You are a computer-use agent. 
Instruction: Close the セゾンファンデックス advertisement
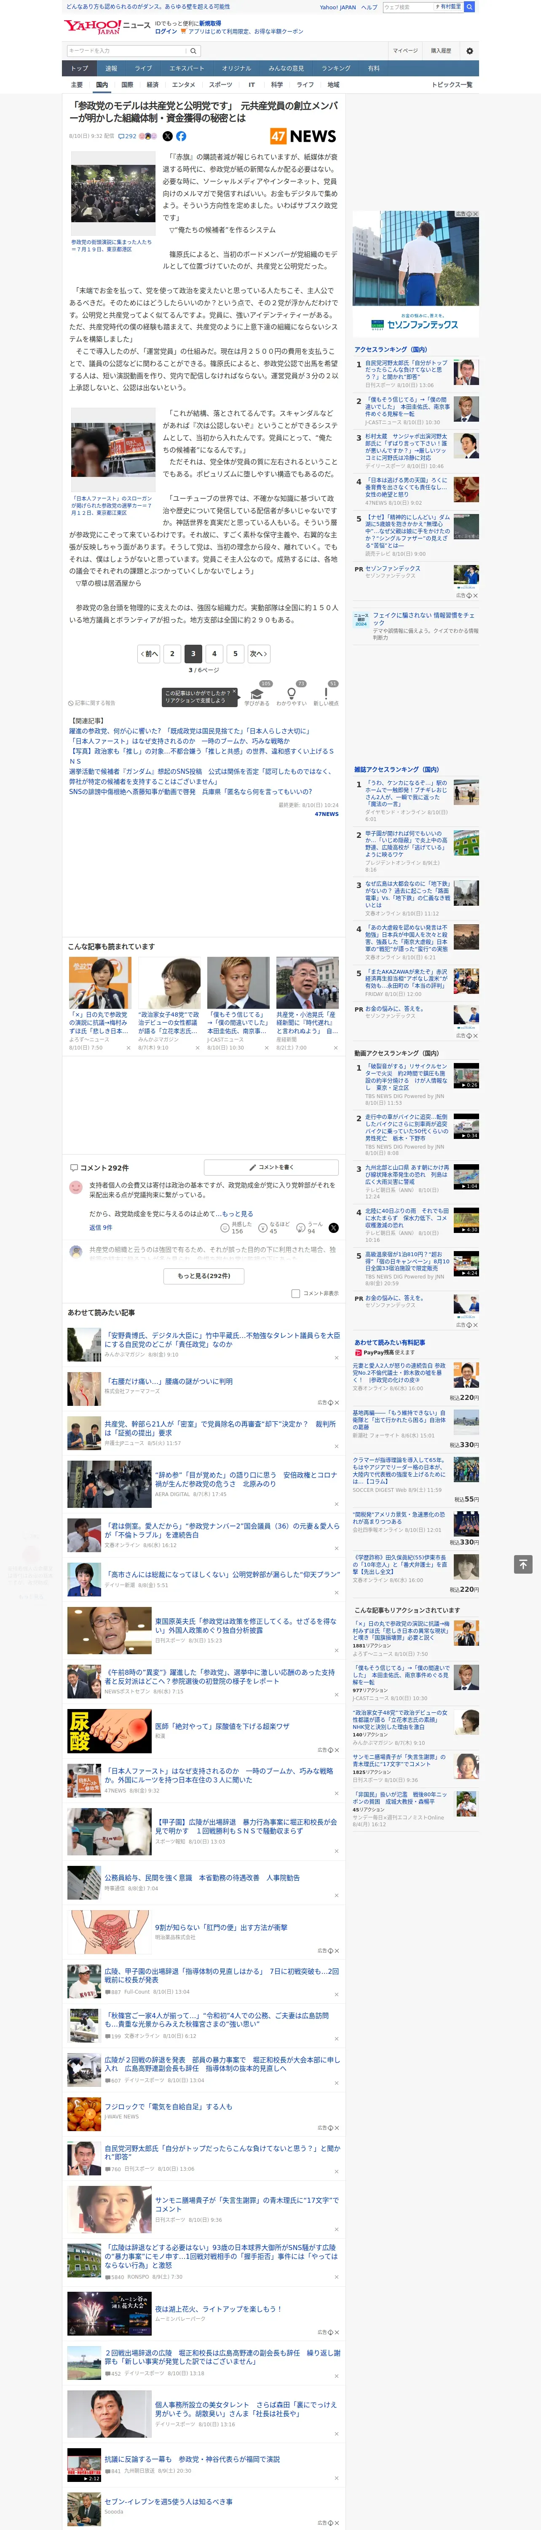coord(474,214)
